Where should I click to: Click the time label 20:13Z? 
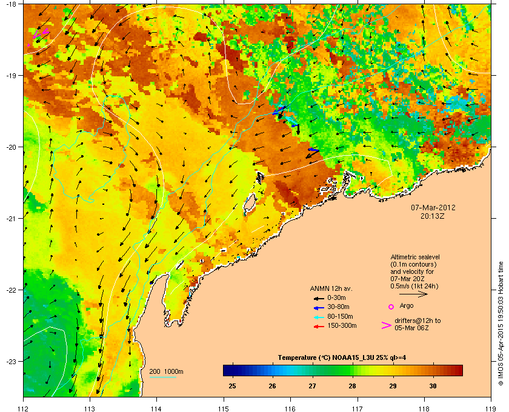click(x=433, y=216)
